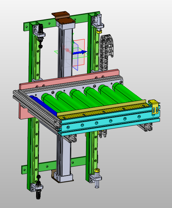Pick the black shock absorber at top left
This screenshot has width=172, height=208.
pos(41,36)
